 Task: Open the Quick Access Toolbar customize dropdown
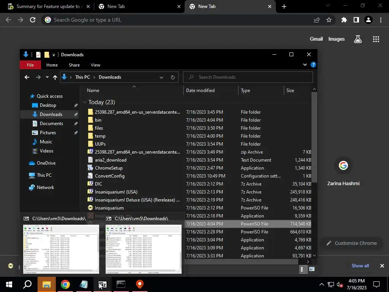click(54, 55)
